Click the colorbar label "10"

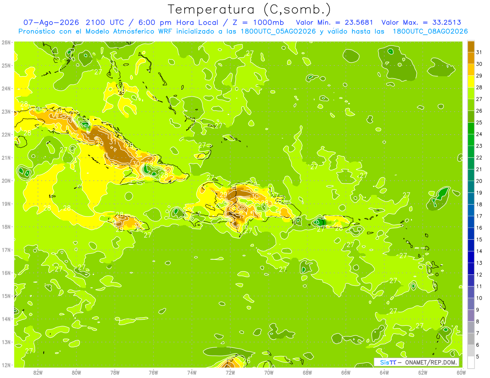(479, 298)
